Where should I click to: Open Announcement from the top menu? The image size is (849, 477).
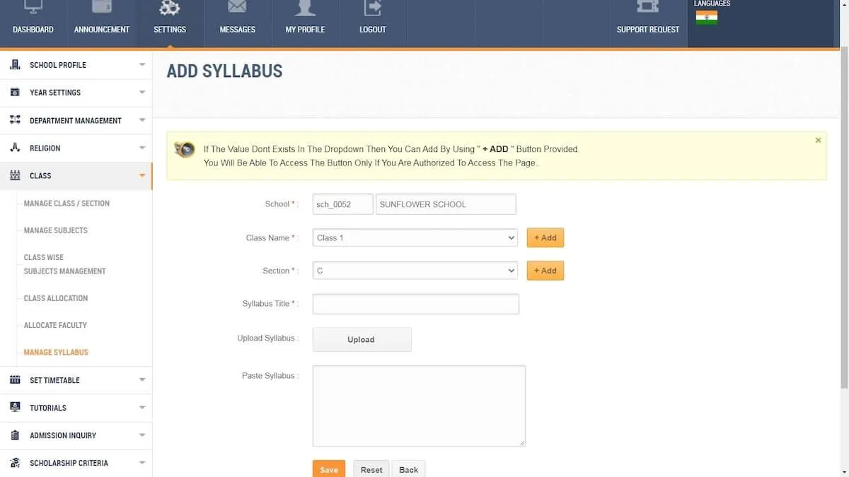coord(102,30)
